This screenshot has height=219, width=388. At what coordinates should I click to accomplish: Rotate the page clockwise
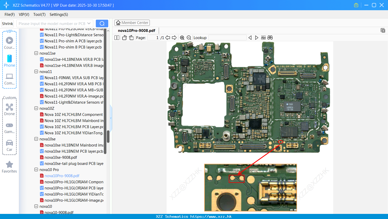click(131, 38)
